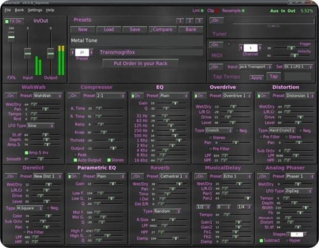The width and height of the screenshot is (319, 248).
Task: Toggle the Compressor Peak checkbox
Action: pos(80,155)
